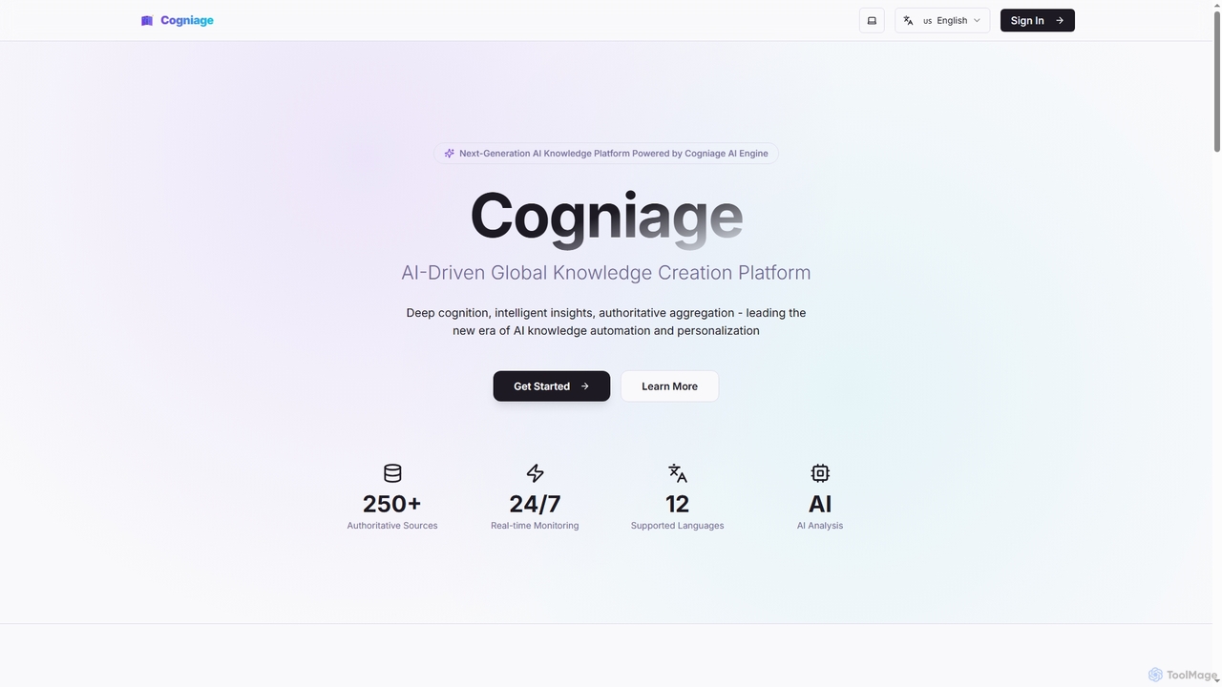The image size is (1222, 687).
Task: Click the translate icon above 12
Action: click(678, 473)
